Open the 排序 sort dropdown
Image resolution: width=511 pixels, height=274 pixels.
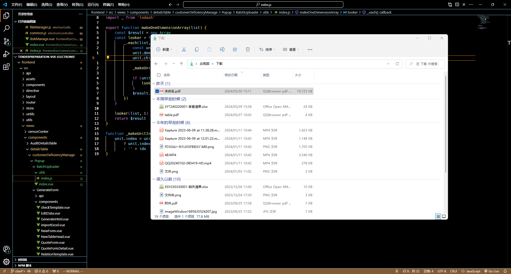pyautogui.click(x=267, y=49)
